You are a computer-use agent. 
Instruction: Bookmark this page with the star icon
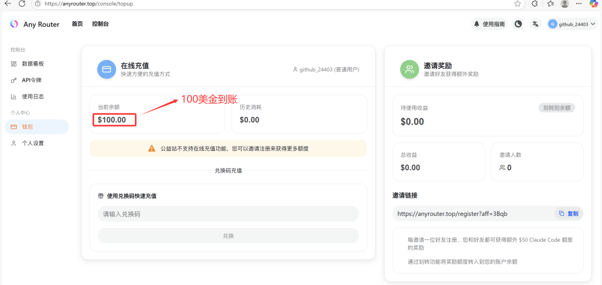point(518,4)
